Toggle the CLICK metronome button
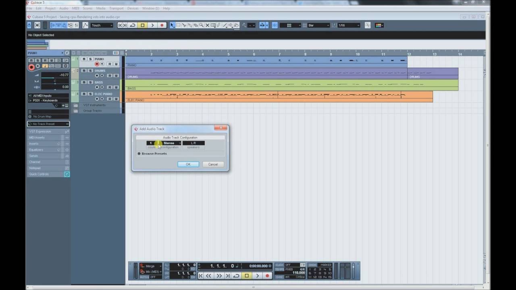 click(279, 265)
